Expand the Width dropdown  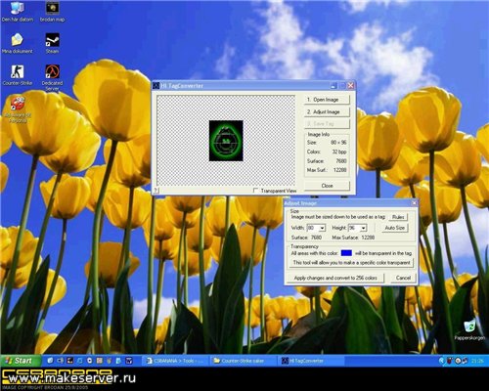point(323,228)
